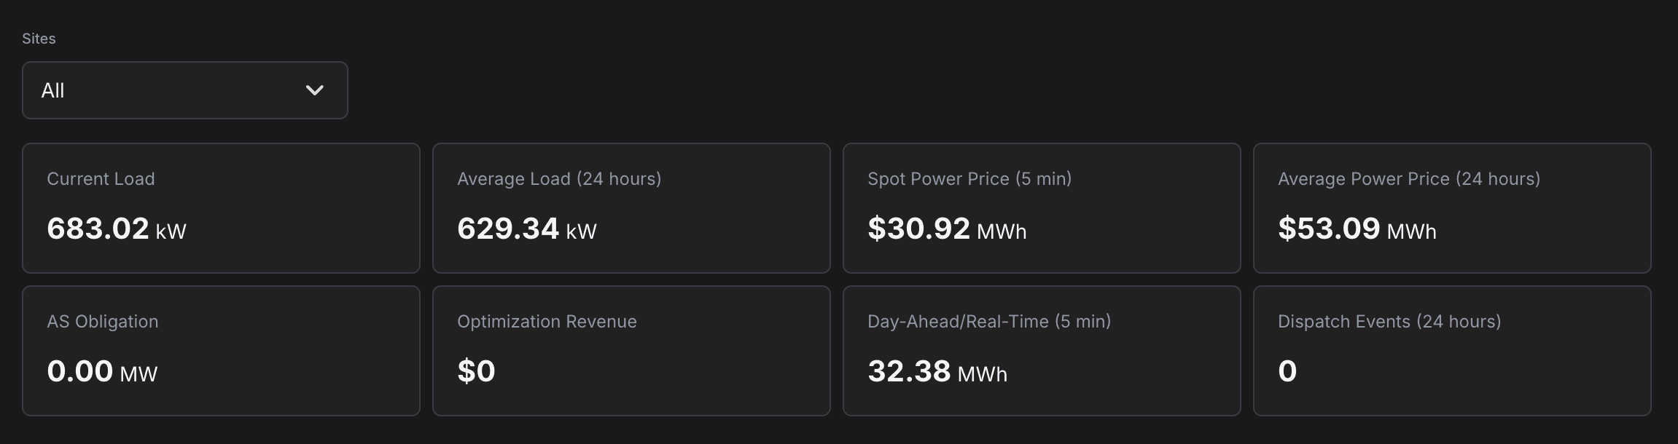Click the $30.92 MWh spot price
Image resolution: width=1678 pixels, height=444 pixels.
pos(947,229)
